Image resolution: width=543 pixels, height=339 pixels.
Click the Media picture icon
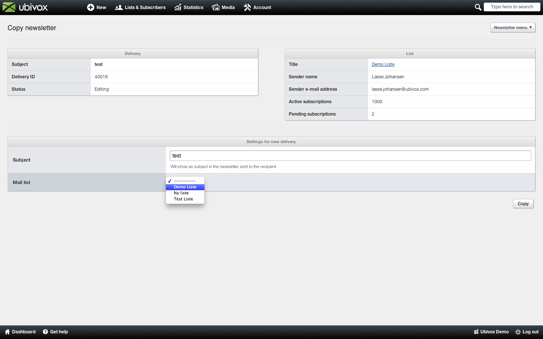216,8
